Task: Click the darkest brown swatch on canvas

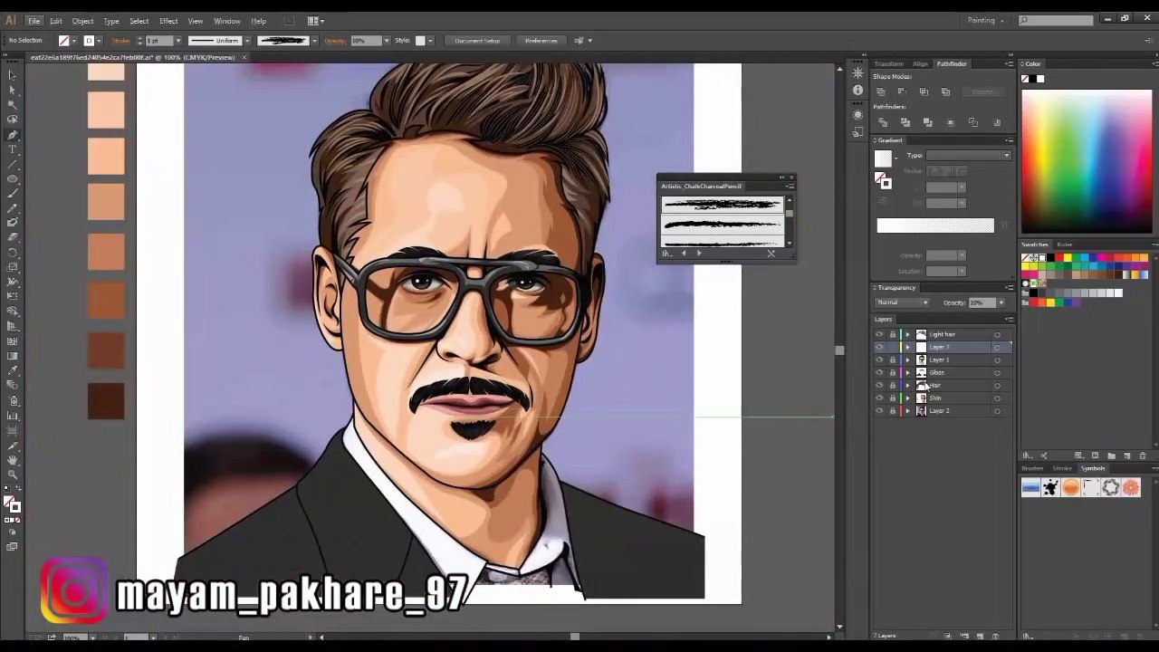Action: pos(106,401)
